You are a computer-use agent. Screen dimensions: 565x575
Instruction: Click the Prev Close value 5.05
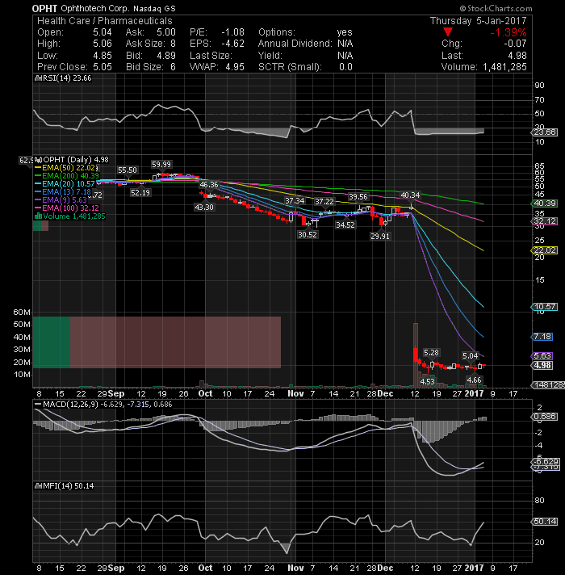click(x=103, y=67)
